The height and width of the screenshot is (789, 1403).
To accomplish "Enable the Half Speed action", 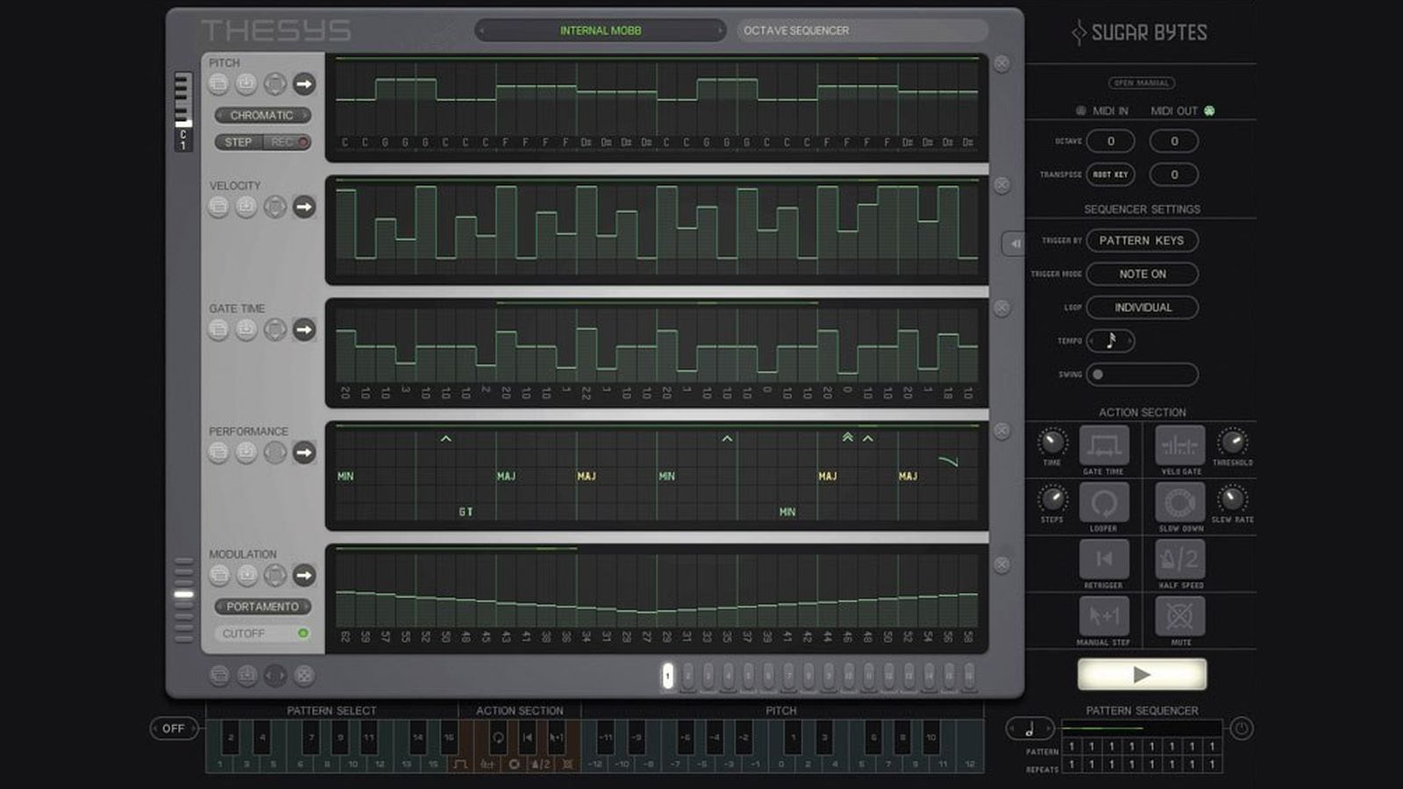I will [1179, 559].
